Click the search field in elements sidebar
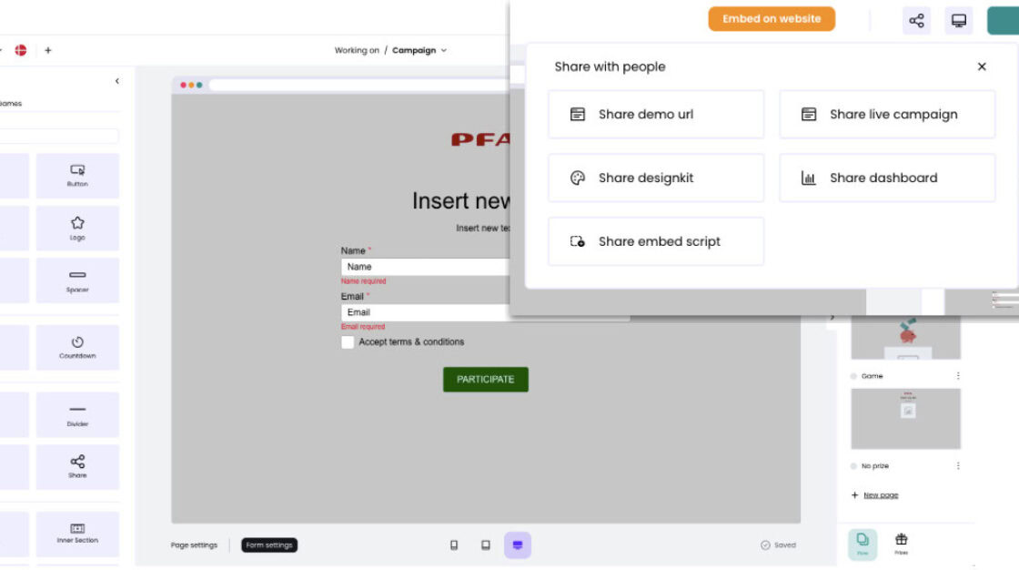The image size is (1019, 570). tap(58, 136)
